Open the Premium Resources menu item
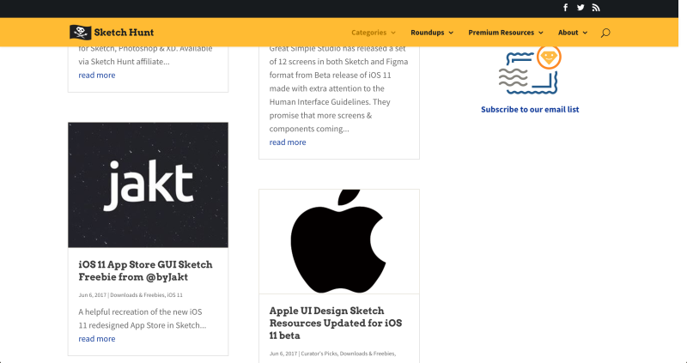 (502, 33)
